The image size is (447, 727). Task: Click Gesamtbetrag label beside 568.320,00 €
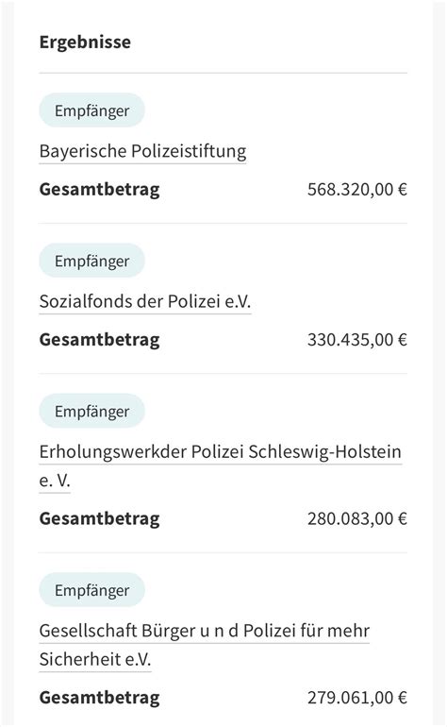100,190
